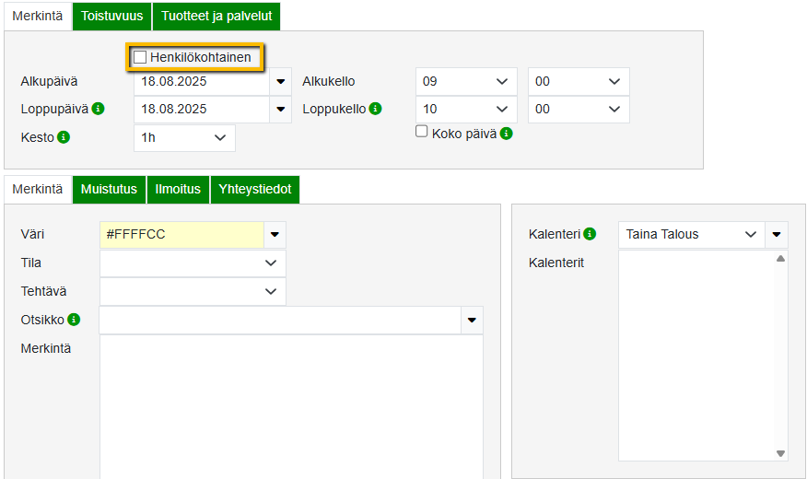Open the Yhteystiedot tab
Screen dimensions: 807x479
pyautogui.click(x=255, y=189)
